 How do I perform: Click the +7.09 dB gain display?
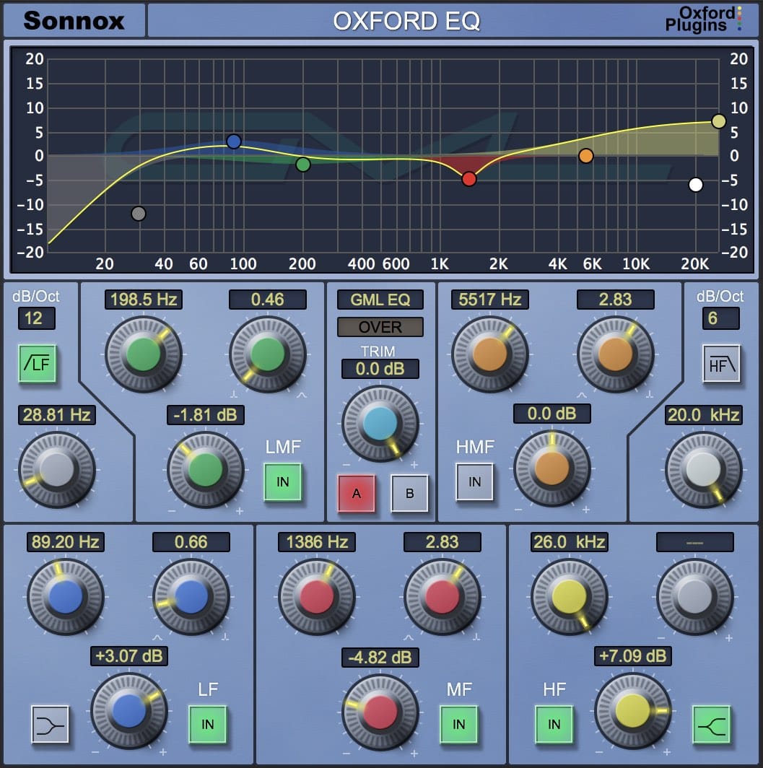pos(633,657)
